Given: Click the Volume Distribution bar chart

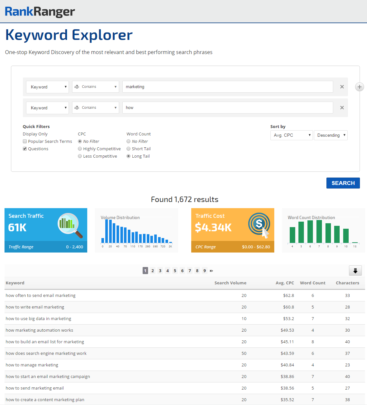Looking at the screenshot, I should point(136,232).
